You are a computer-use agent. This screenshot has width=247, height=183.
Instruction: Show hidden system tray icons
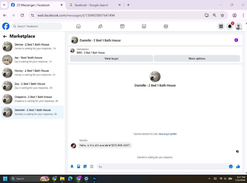point(209,179)
